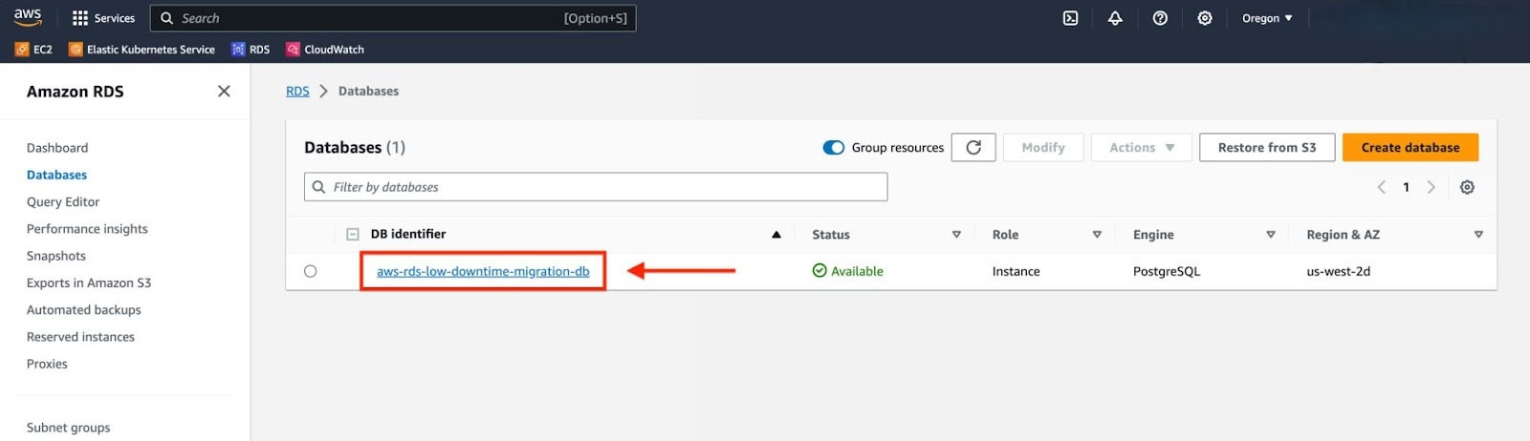Open AWS CloudShell terminal icon
This screenshot has height=441, width=1530.
[1070, 18]
